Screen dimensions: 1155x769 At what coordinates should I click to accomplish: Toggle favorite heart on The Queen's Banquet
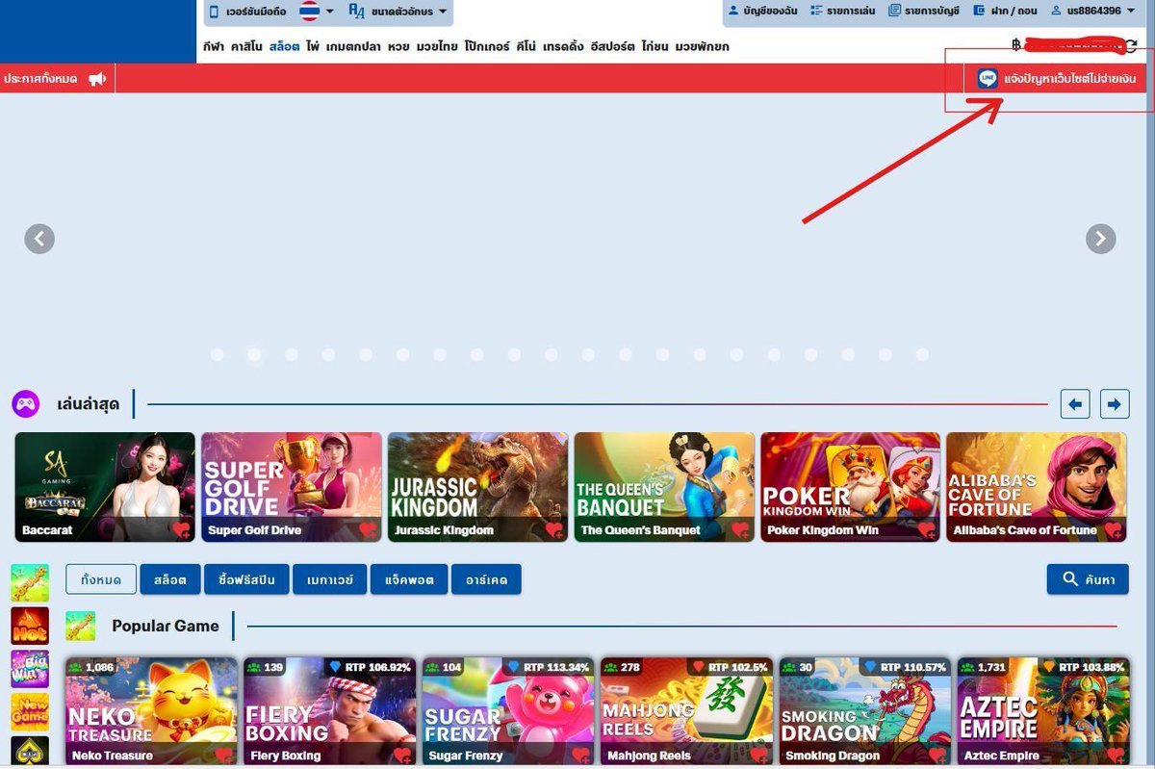pos(740,530)
